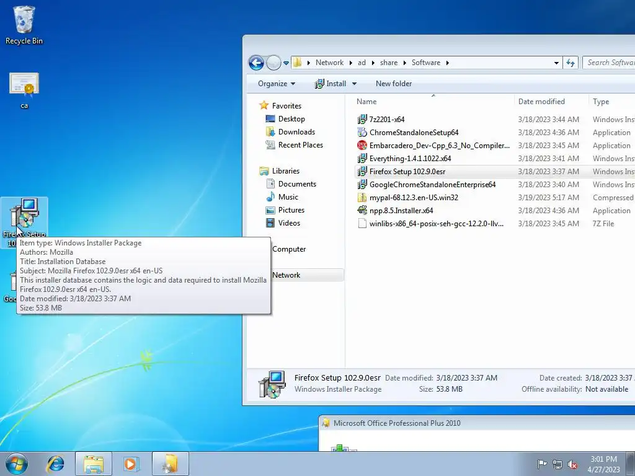Launch Windows Media Player from taskbar

pos(130,464)
